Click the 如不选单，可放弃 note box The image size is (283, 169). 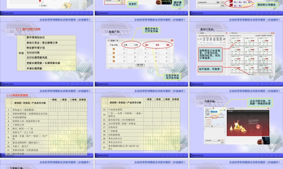tap(210, 69)
